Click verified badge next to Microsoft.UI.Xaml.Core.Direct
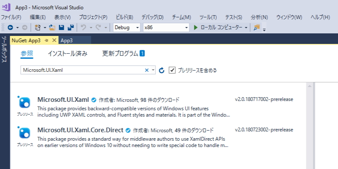Screen dimensions: 338x169 tap(128, 130)
